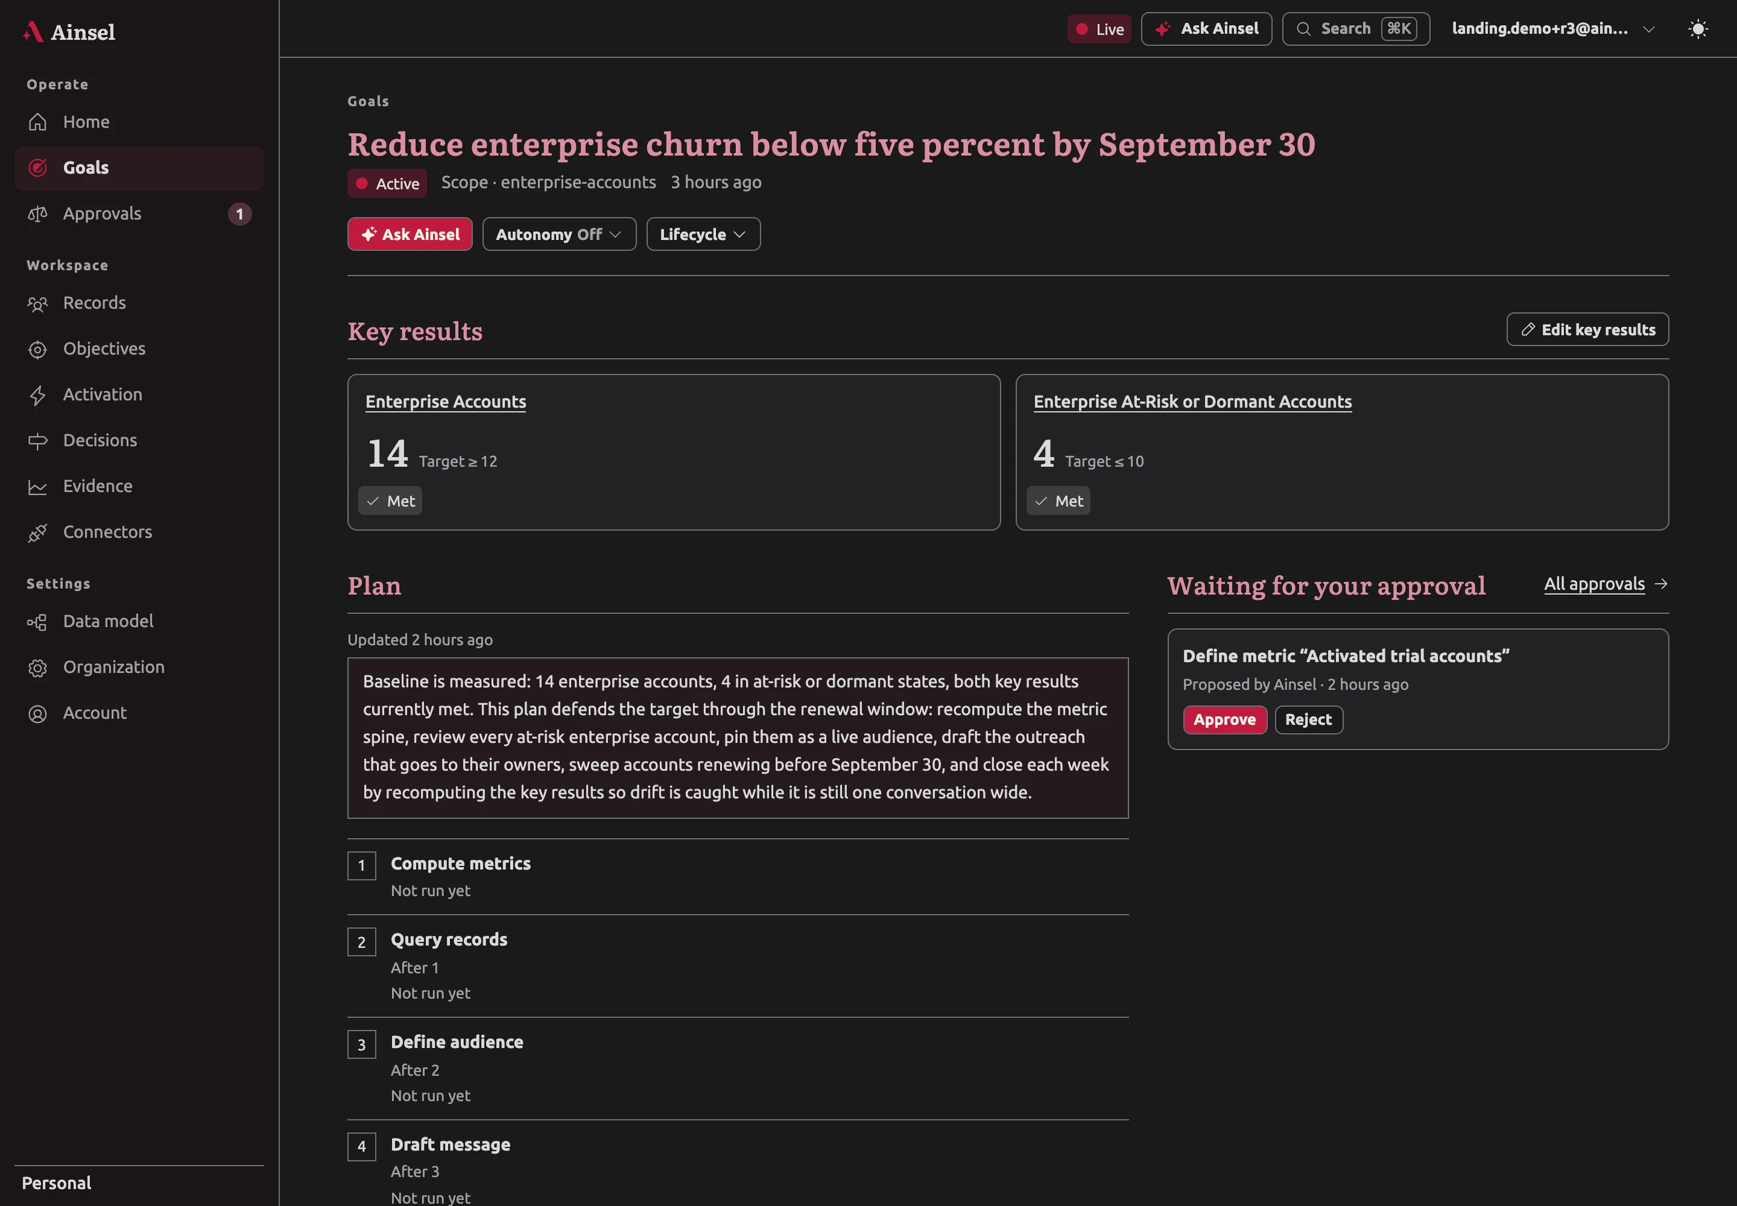The image size is (1737, 1206).
Task: Navigate to Decisions
Action: 139,441
